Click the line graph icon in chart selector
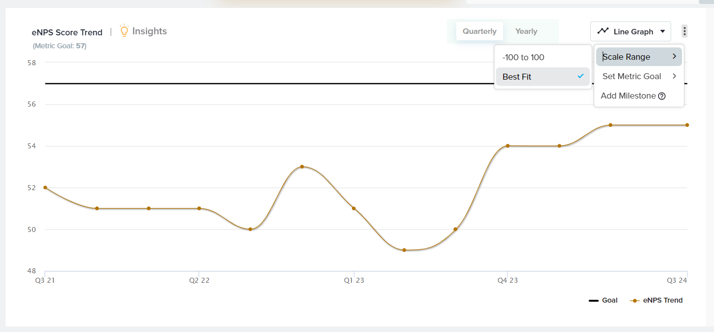The image size is (714, 332). [x=603, y=31]
